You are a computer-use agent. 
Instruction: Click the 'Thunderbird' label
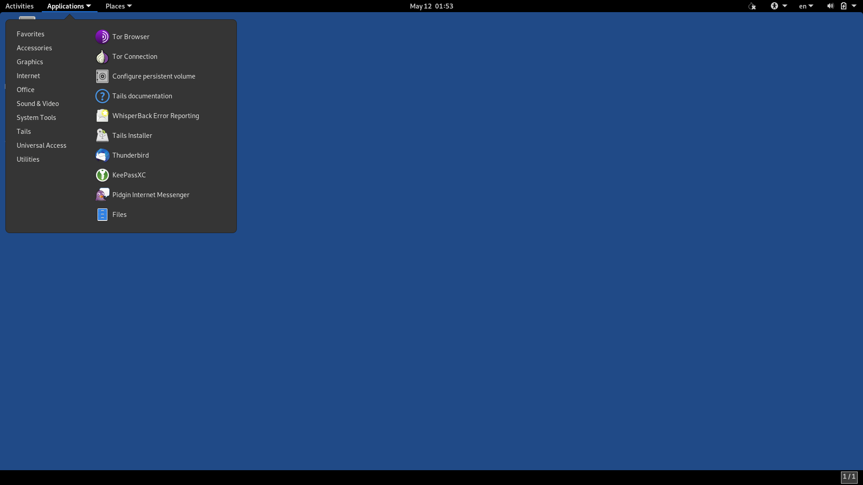(x=130, y=155)
